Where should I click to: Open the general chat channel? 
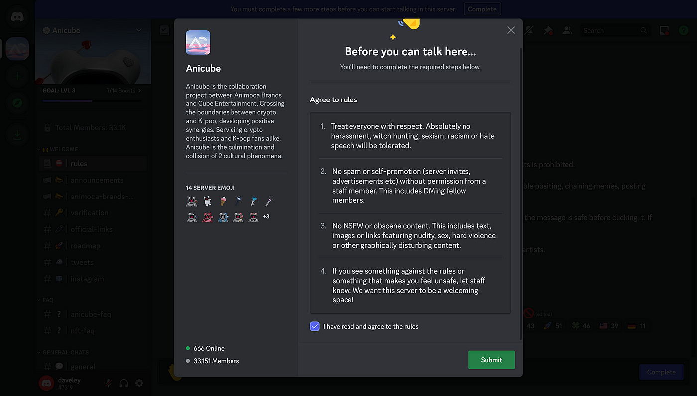pyautogui.click(x=93, y=367)
